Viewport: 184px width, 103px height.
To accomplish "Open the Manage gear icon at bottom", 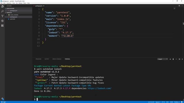I will (2, 99).
